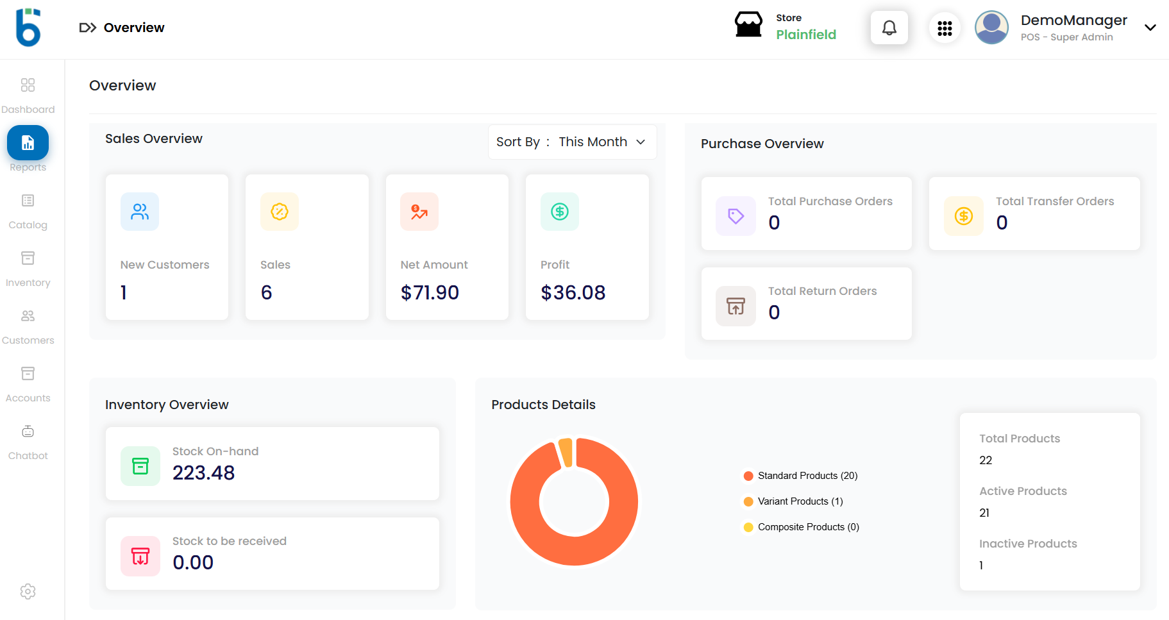Viewport: 1169px width, 620px height.
Task: Open notifications bell
Action: (889, 28)
